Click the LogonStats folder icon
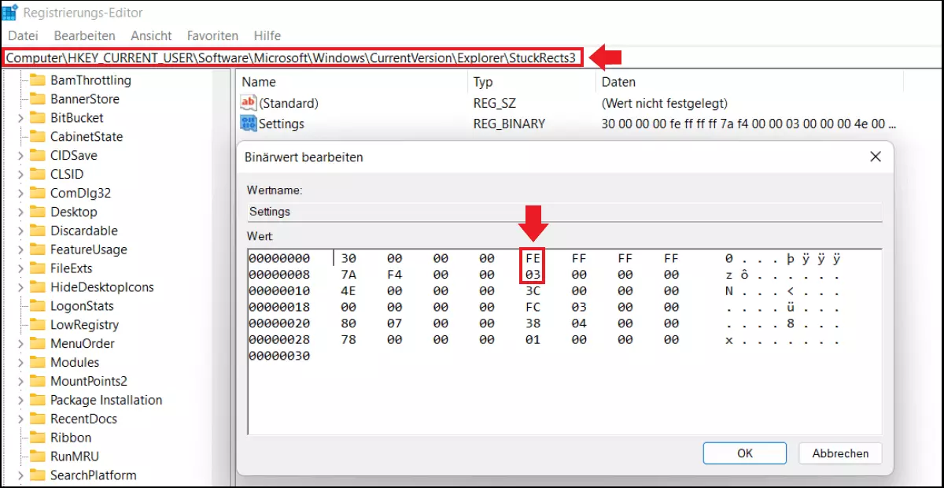The height and width of the screenshot is (488, 944). coord(38,306)
